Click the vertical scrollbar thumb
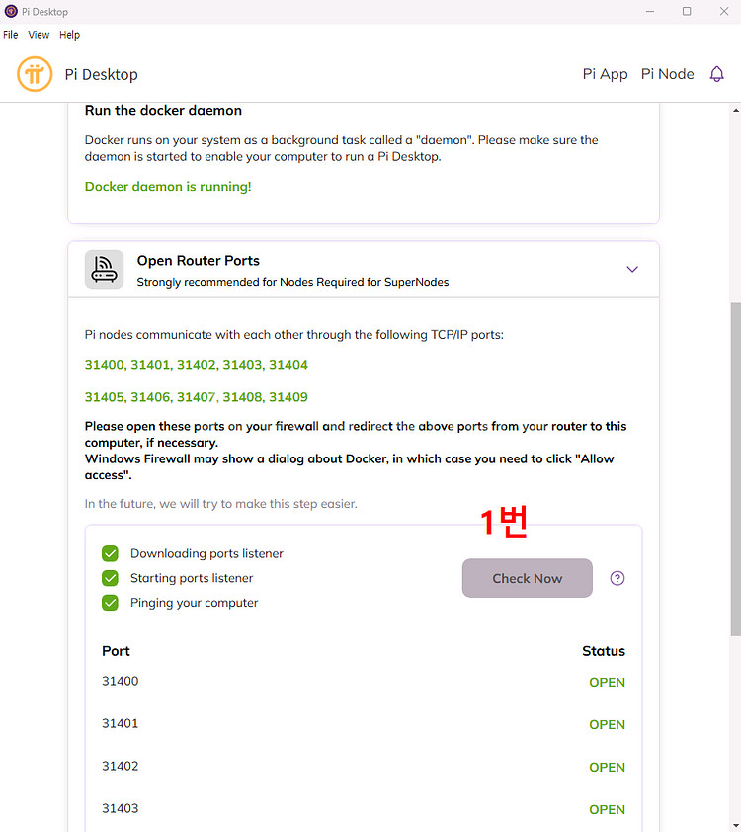Image resolution: width=741 pixels, height=832 pixels. 735,469
